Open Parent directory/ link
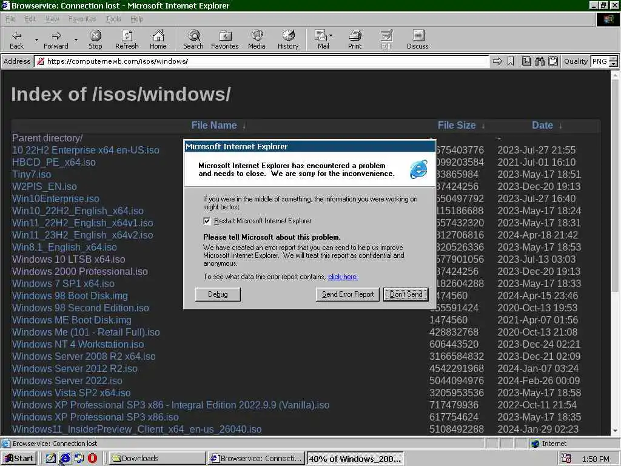 47,138
